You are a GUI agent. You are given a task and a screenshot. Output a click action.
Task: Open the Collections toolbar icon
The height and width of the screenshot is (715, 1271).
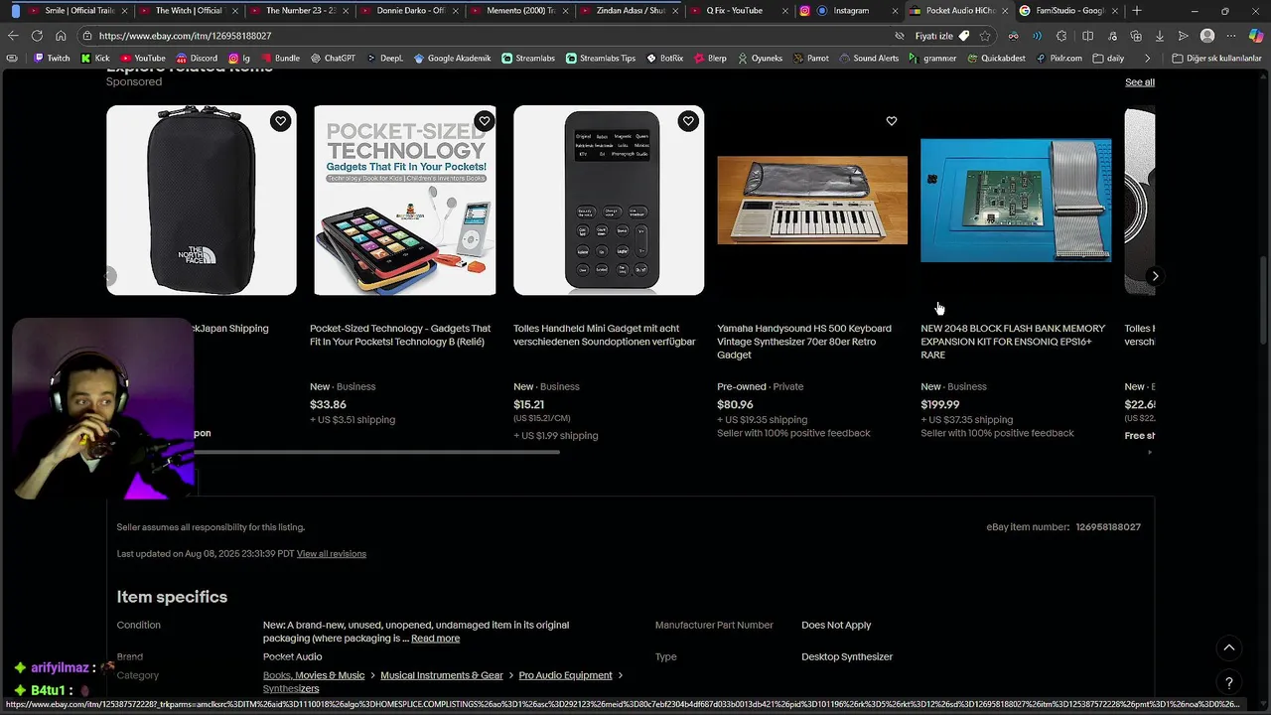(1135, 36)
